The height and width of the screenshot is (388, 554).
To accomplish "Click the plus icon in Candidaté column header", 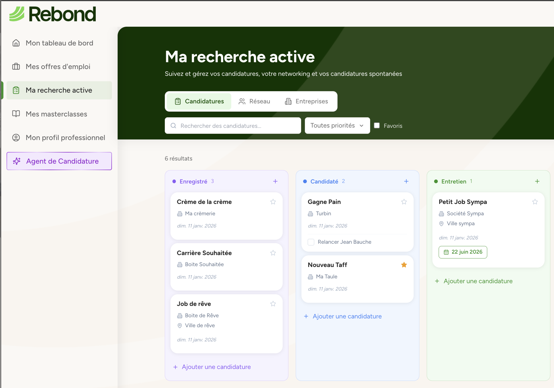I will pos(406,181).
